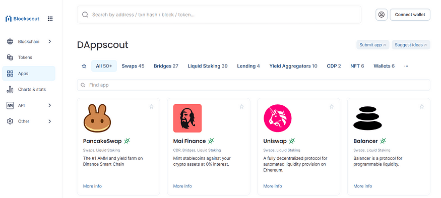Click the PancakeSwap bunny logo
This screenshot has height=198, width=441.
[x=97, y=118]
